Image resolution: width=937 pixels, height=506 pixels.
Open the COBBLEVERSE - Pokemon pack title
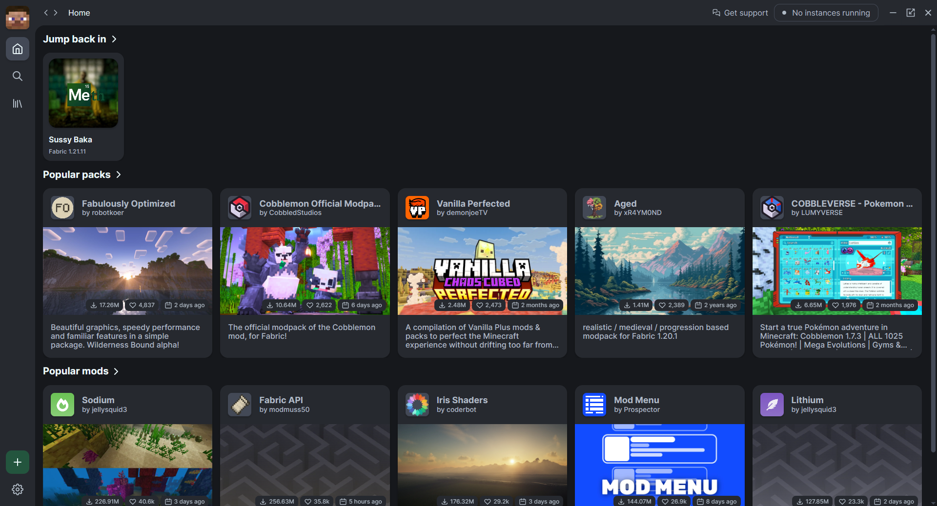coord(852,204)
